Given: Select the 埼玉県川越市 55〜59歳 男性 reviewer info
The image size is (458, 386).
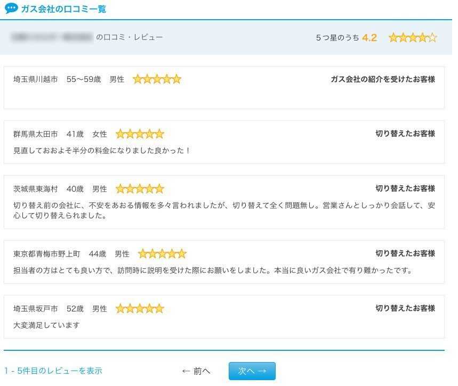Looking at the screenshot, I should 69,79.
